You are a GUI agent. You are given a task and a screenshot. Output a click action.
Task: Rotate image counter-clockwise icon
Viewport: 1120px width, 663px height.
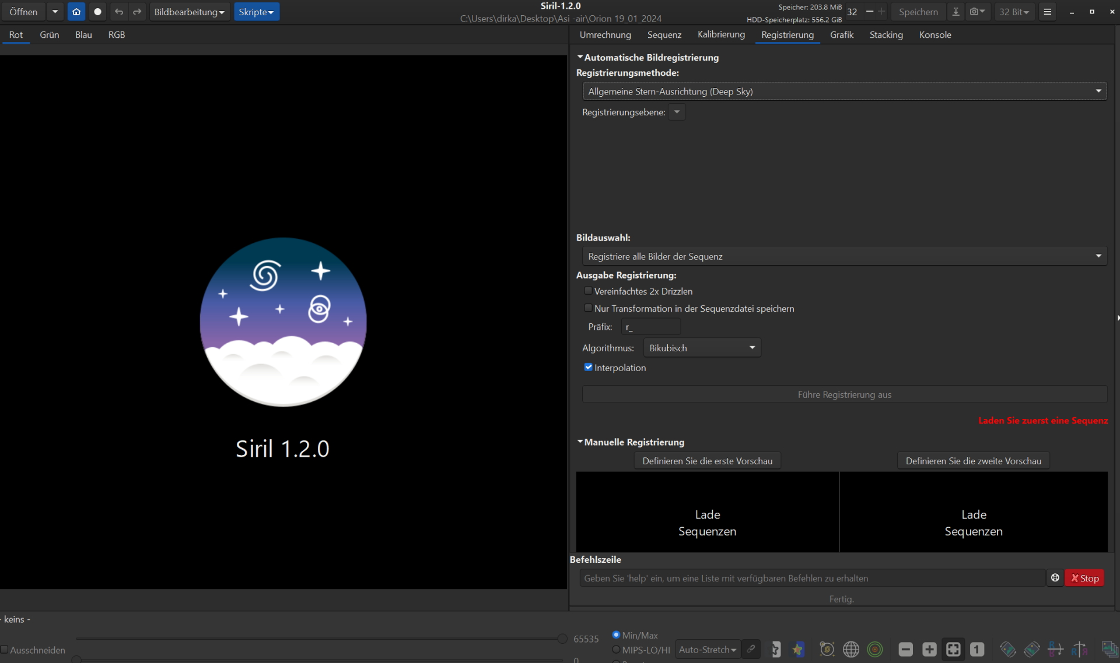[1007, 649]
